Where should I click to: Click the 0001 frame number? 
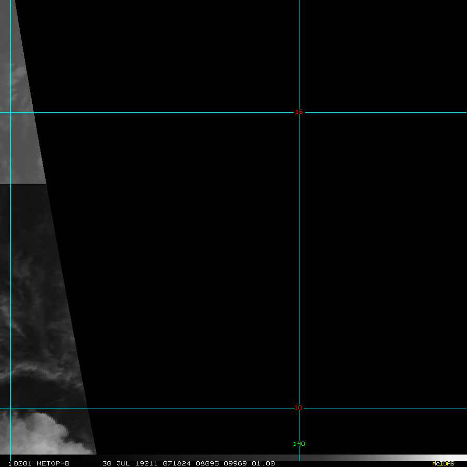click(21, 463)
